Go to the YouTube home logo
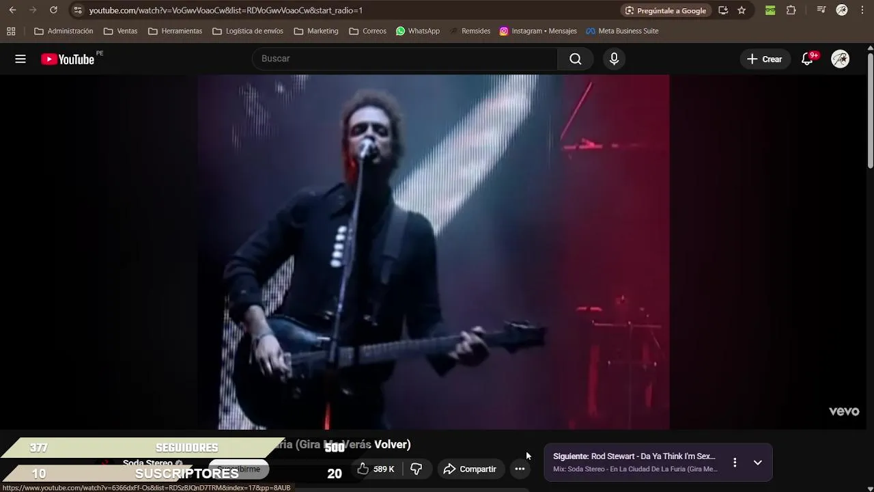Viewport: 874px width, 492px height. (x=68, y=59)
